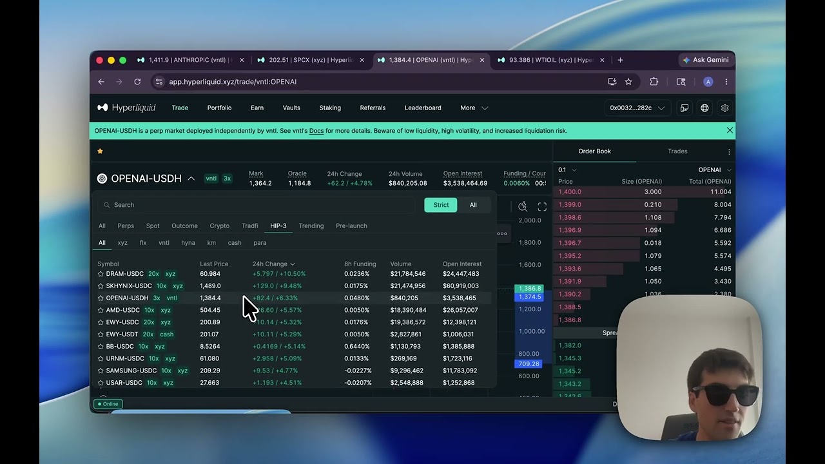Image resolution: width=825 pixels, height=464 pixels.
Task: Click the OPENAI coin logo
Action: pyautogui.click(x=102, y=179)
